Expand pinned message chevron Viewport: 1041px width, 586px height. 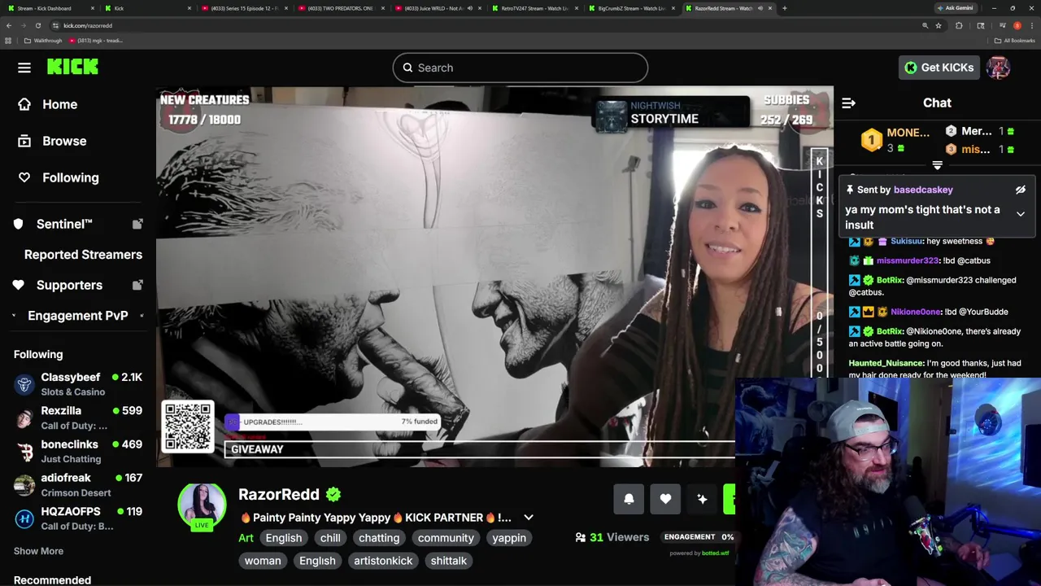(x=1021, y=213)
